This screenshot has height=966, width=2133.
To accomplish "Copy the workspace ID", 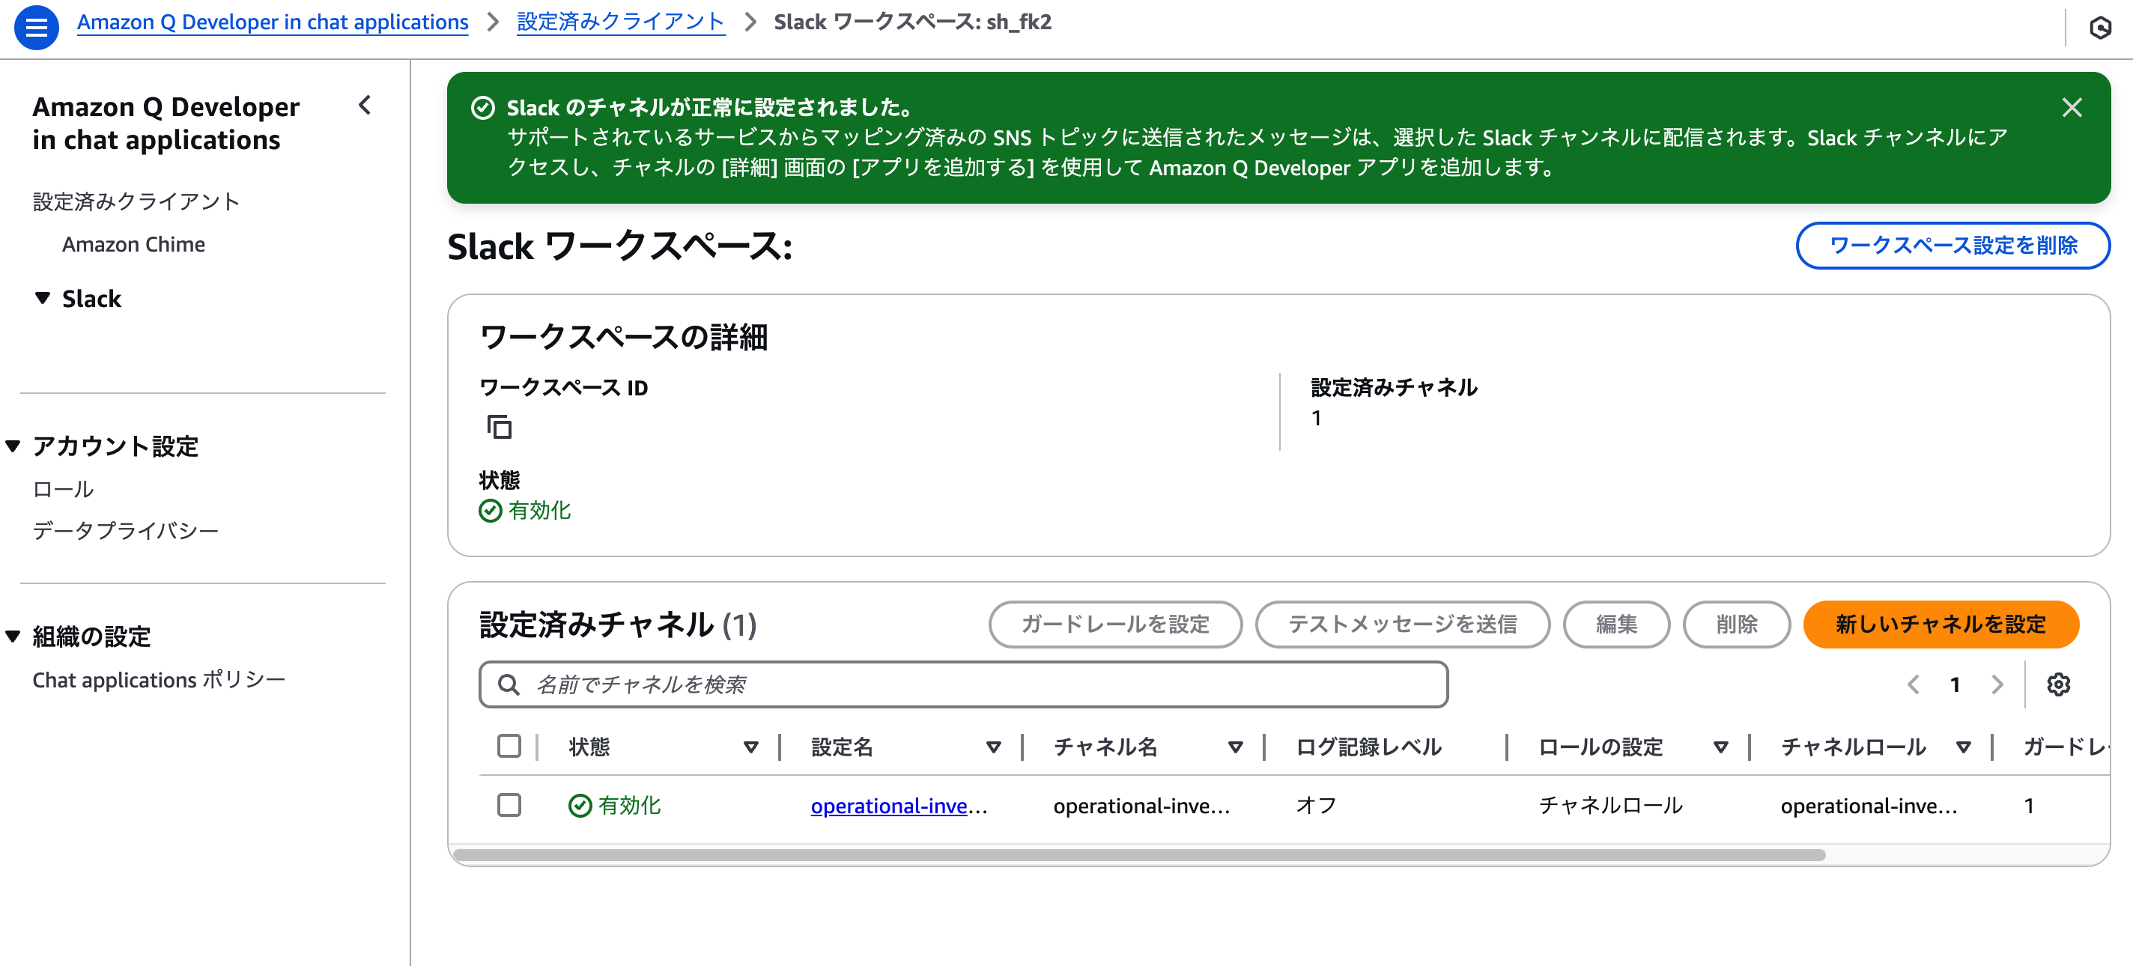I will pos(499,427).
